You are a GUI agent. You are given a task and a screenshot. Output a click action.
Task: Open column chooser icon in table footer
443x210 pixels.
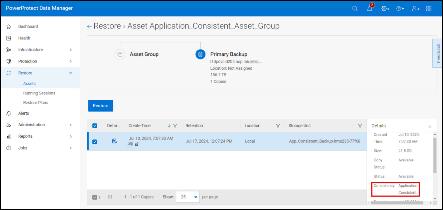(x=110, y=197)
